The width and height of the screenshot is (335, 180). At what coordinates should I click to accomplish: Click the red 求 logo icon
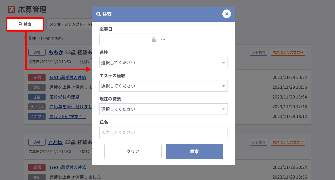[11, 9]
